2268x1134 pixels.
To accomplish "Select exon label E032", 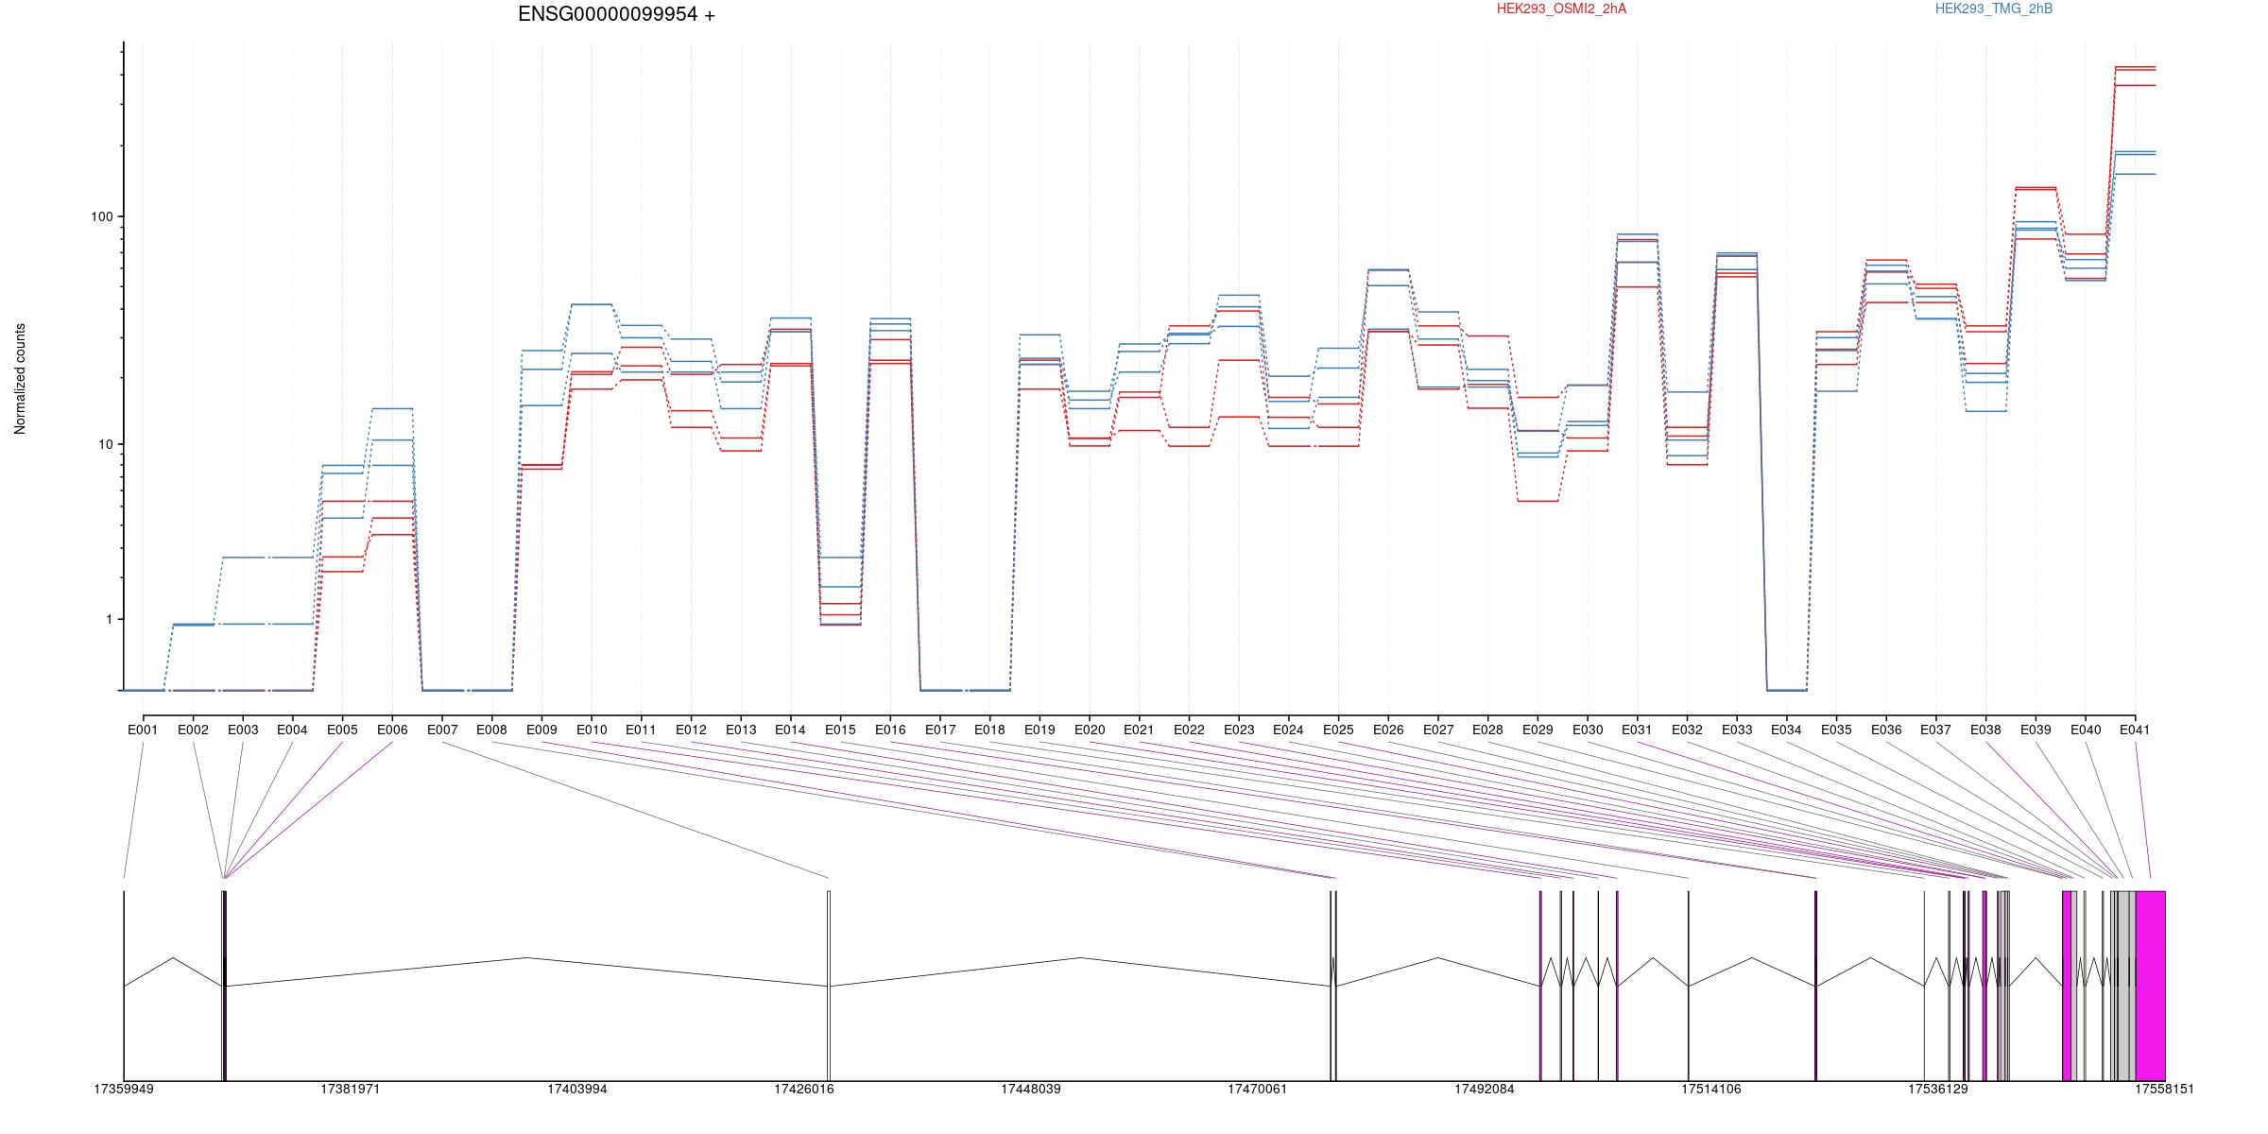I will [1687, 730].
